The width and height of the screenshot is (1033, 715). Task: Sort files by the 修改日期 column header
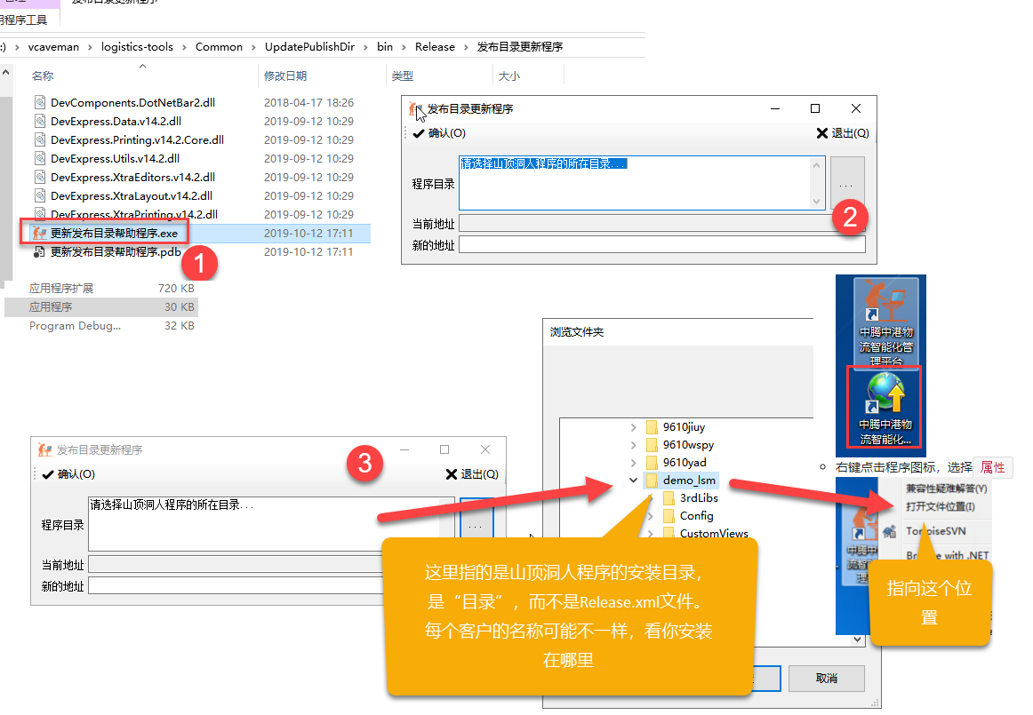(x=285, y=75)
